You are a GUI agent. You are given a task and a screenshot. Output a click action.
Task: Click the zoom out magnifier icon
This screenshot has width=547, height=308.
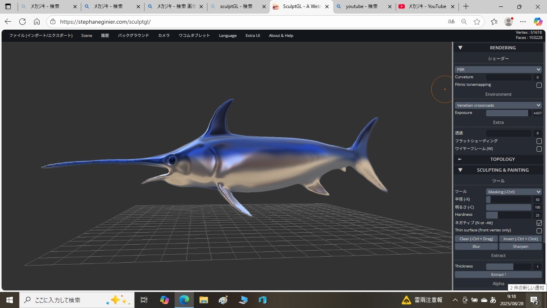point(464,22)
